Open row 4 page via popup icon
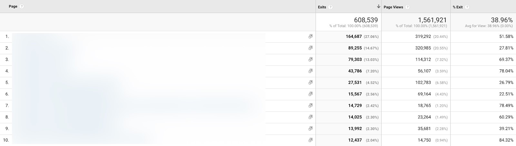Viewport: 516px width, 146px height. (x=311, y=71)
